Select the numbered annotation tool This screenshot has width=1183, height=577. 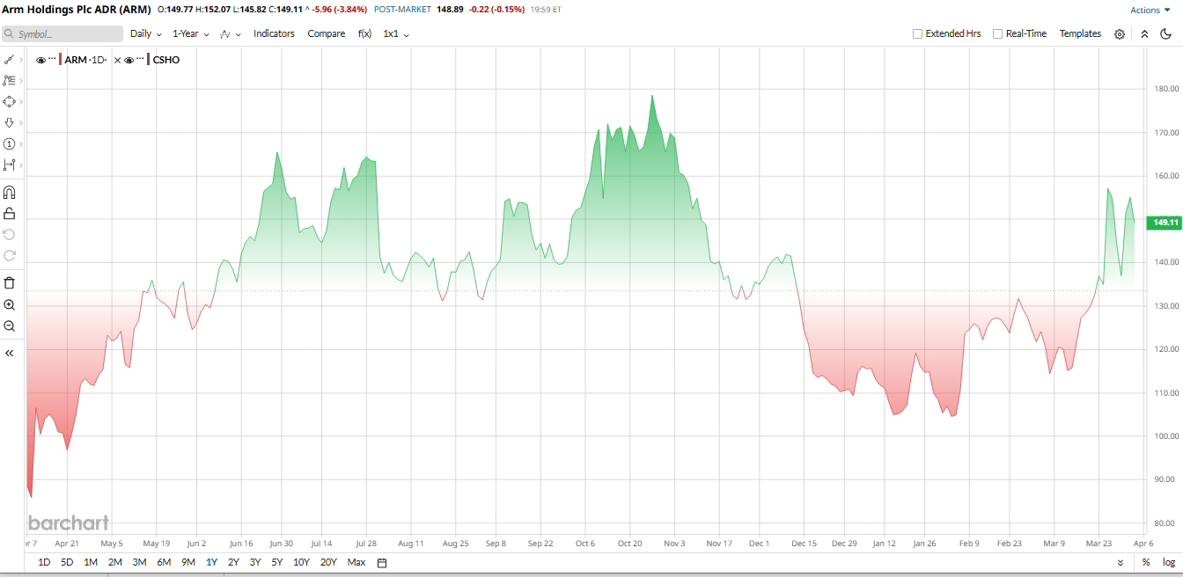(x=9, y=143)
